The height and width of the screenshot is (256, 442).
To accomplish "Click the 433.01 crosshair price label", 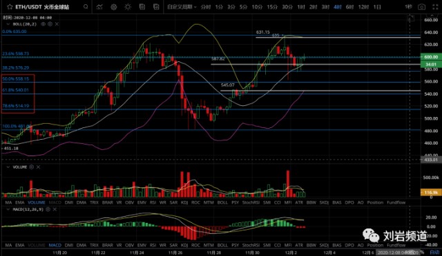I will (431, 160).
